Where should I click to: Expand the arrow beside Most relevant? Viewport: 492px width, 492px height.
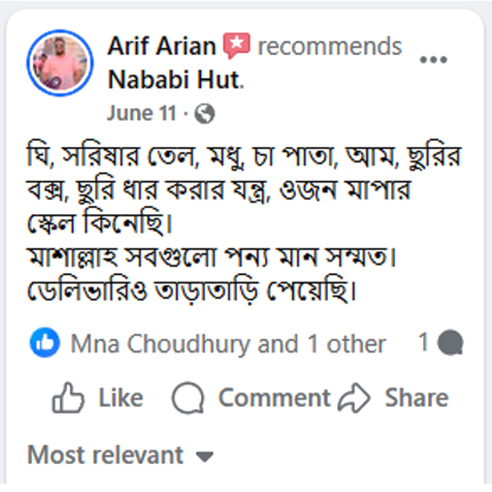pyautogui.click(x=205, y=456)
